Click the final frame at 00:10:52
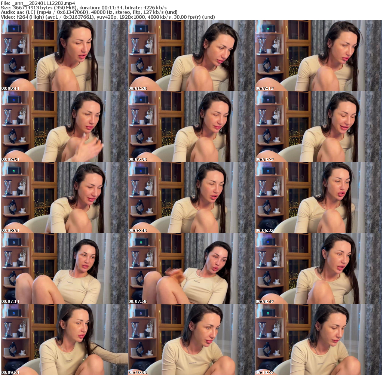Screen dimensions: 383x375 (x=318, y=340)
